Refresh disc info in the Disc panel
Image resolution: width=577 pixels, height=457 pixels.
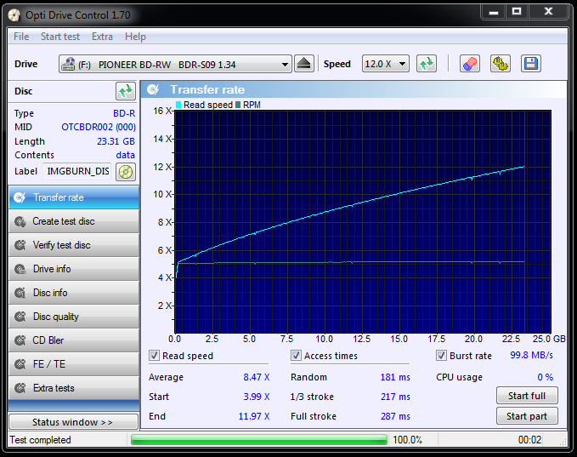coord(126,91)
